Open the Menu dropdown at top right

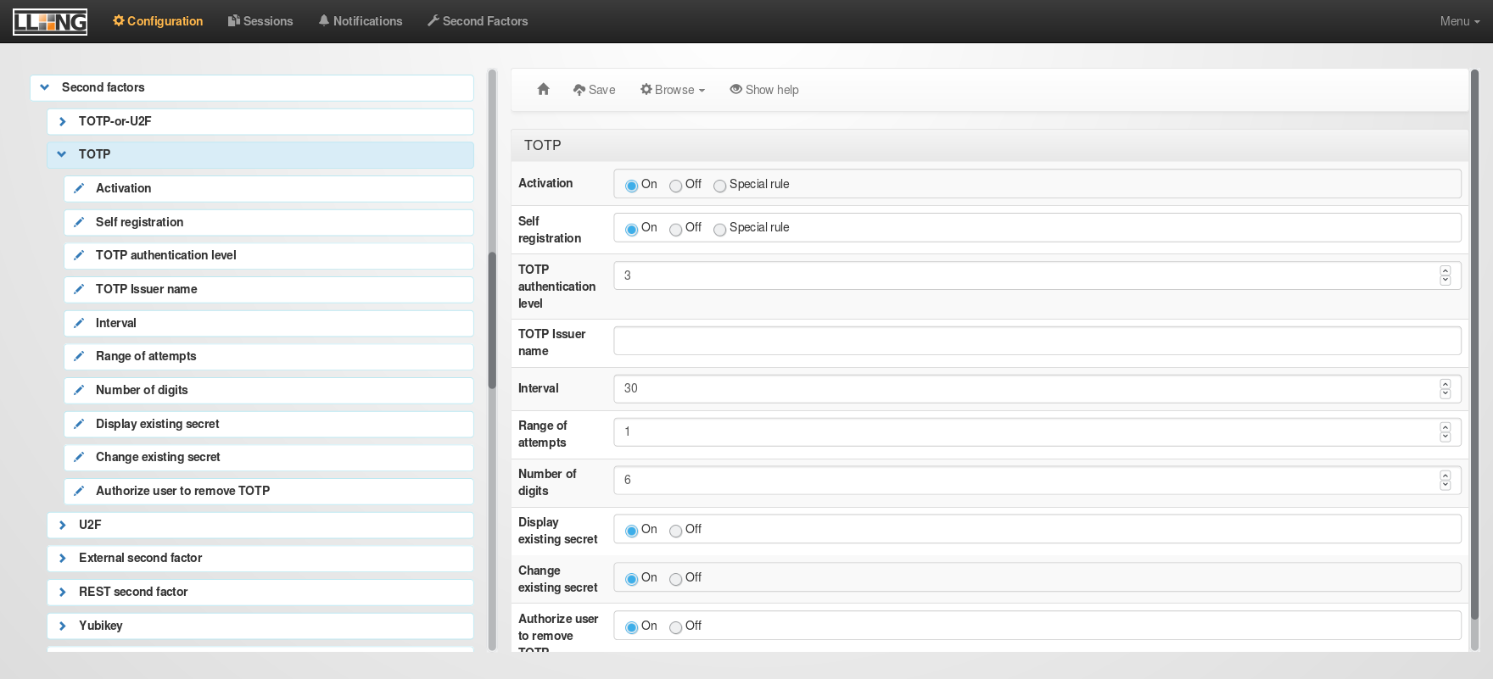1460,21
